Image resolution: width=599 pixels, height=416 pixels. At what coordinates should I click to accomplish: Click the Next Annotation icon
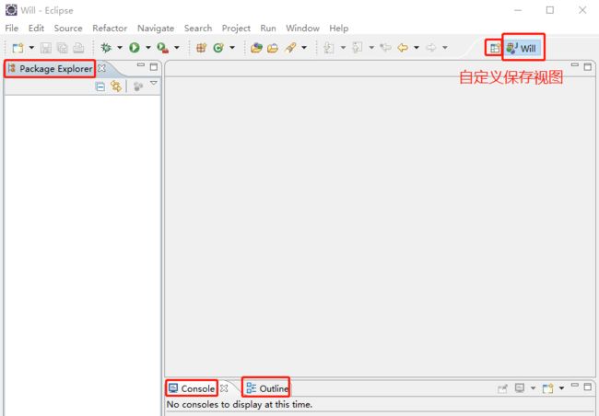pyautogui.click(x=329, y=48)
